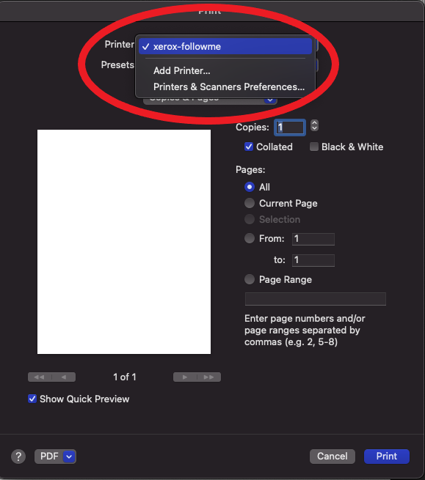Click the page range text field
This screenshot has height=480, width=425.
[x=316, y=299]
